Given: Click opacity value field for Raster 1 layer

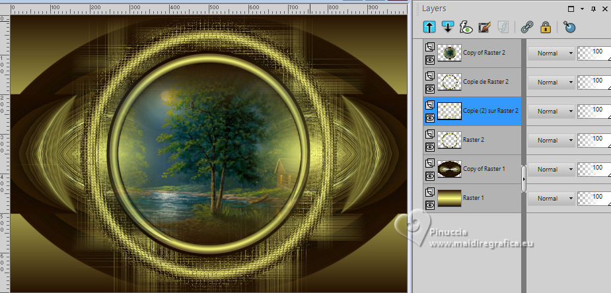Looking at the screenshot, I should click(x=594, y=199).
